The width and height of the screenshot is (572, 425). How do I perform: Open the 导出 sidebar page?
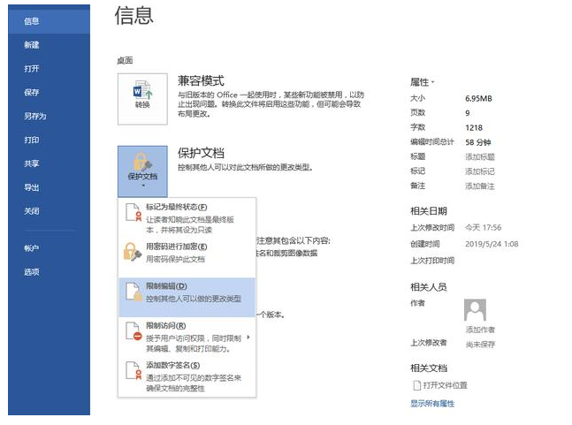[49, 187]
